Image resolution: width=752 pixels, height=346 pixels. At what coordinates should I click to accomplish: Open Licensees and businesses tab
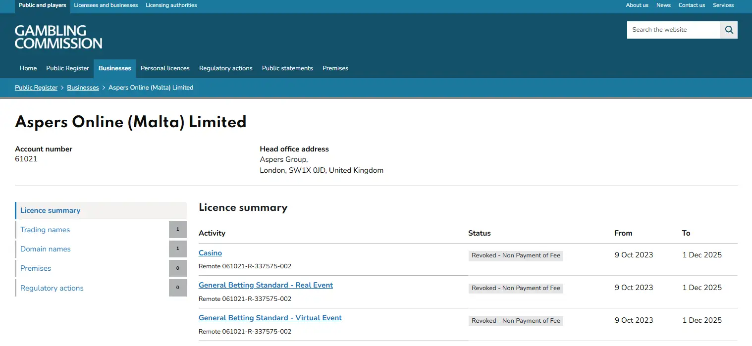[x=106, y=5]
